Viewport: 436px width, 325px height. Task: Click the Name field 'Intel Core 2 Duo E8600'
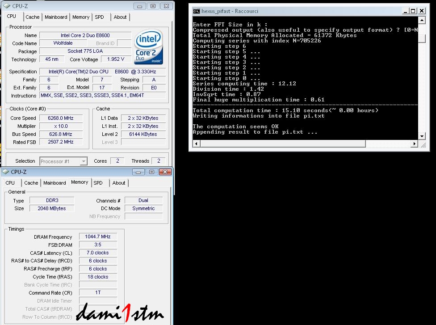click(85, 35)
